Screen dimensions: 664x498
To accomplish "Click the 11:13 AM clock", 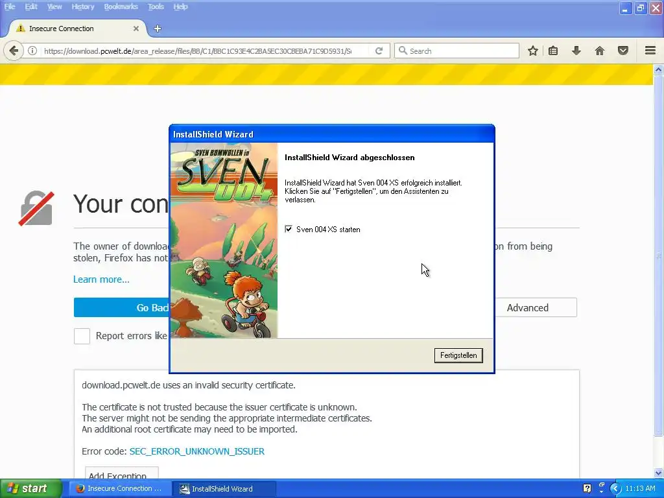I will (x=640, y=488).
